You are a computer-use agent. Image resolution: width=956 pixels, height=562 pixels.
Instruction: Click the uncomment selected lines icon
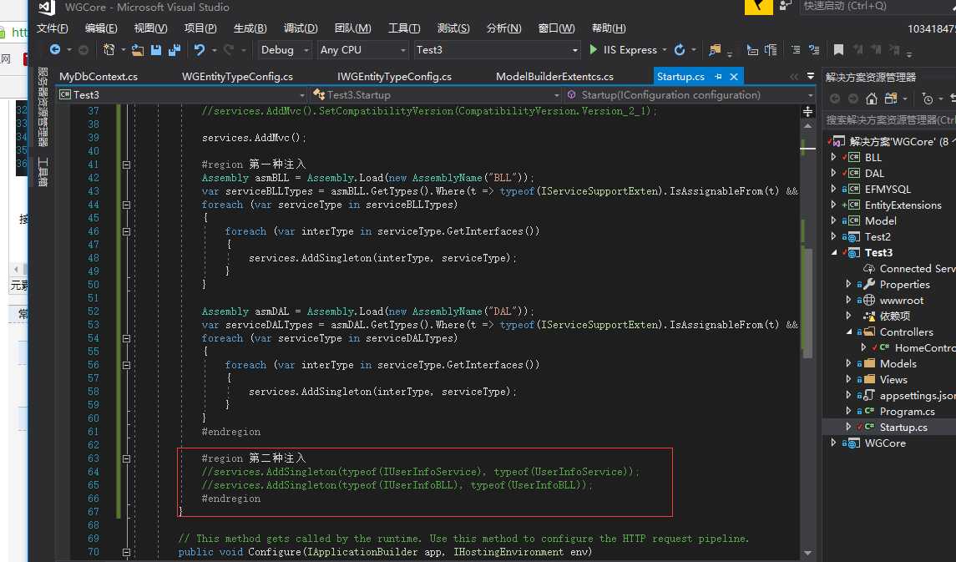tap(771, 50)
